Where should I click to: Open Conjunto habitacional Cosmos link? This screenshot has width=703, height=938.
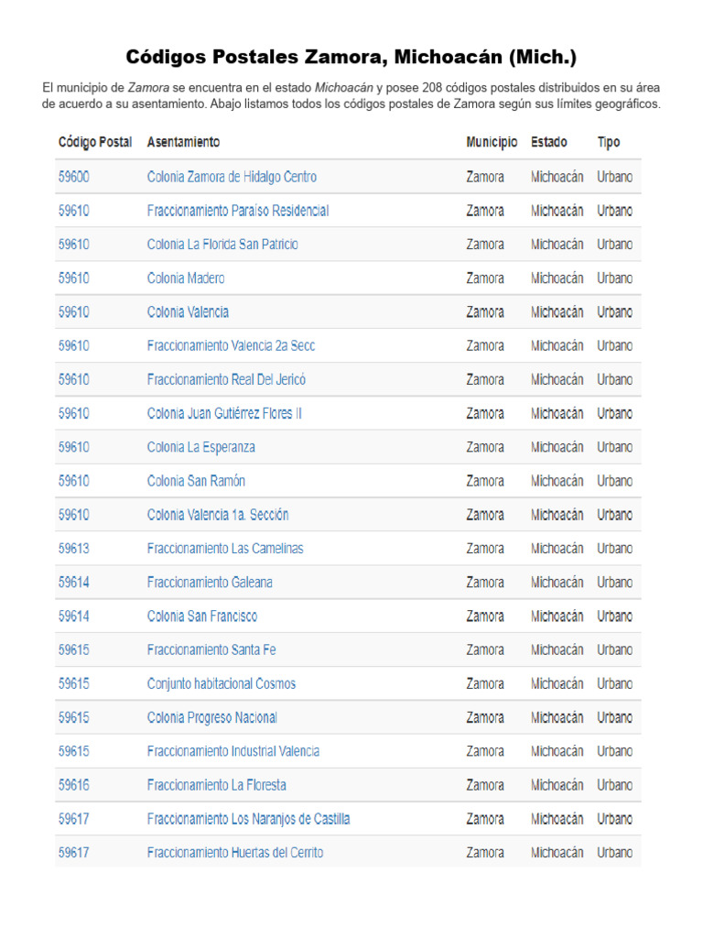(x=222, y=683)
